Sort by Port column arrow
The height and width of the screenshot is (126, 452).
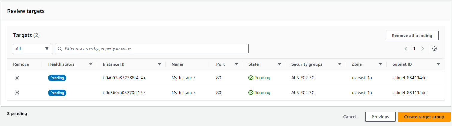coord(236,64)
